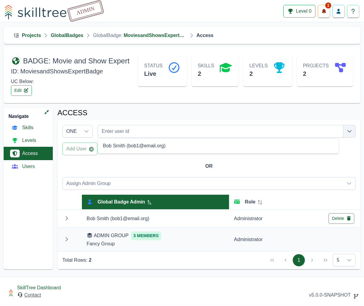Click the Live status checkmark icon
Viewport: 364px width, 306px height.
tap(174, 68)
